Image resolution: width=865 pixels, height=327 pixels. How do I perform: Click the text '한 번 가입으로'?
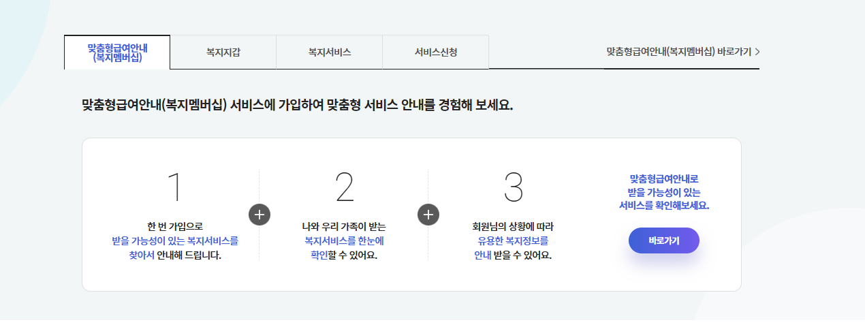[175, 226]
